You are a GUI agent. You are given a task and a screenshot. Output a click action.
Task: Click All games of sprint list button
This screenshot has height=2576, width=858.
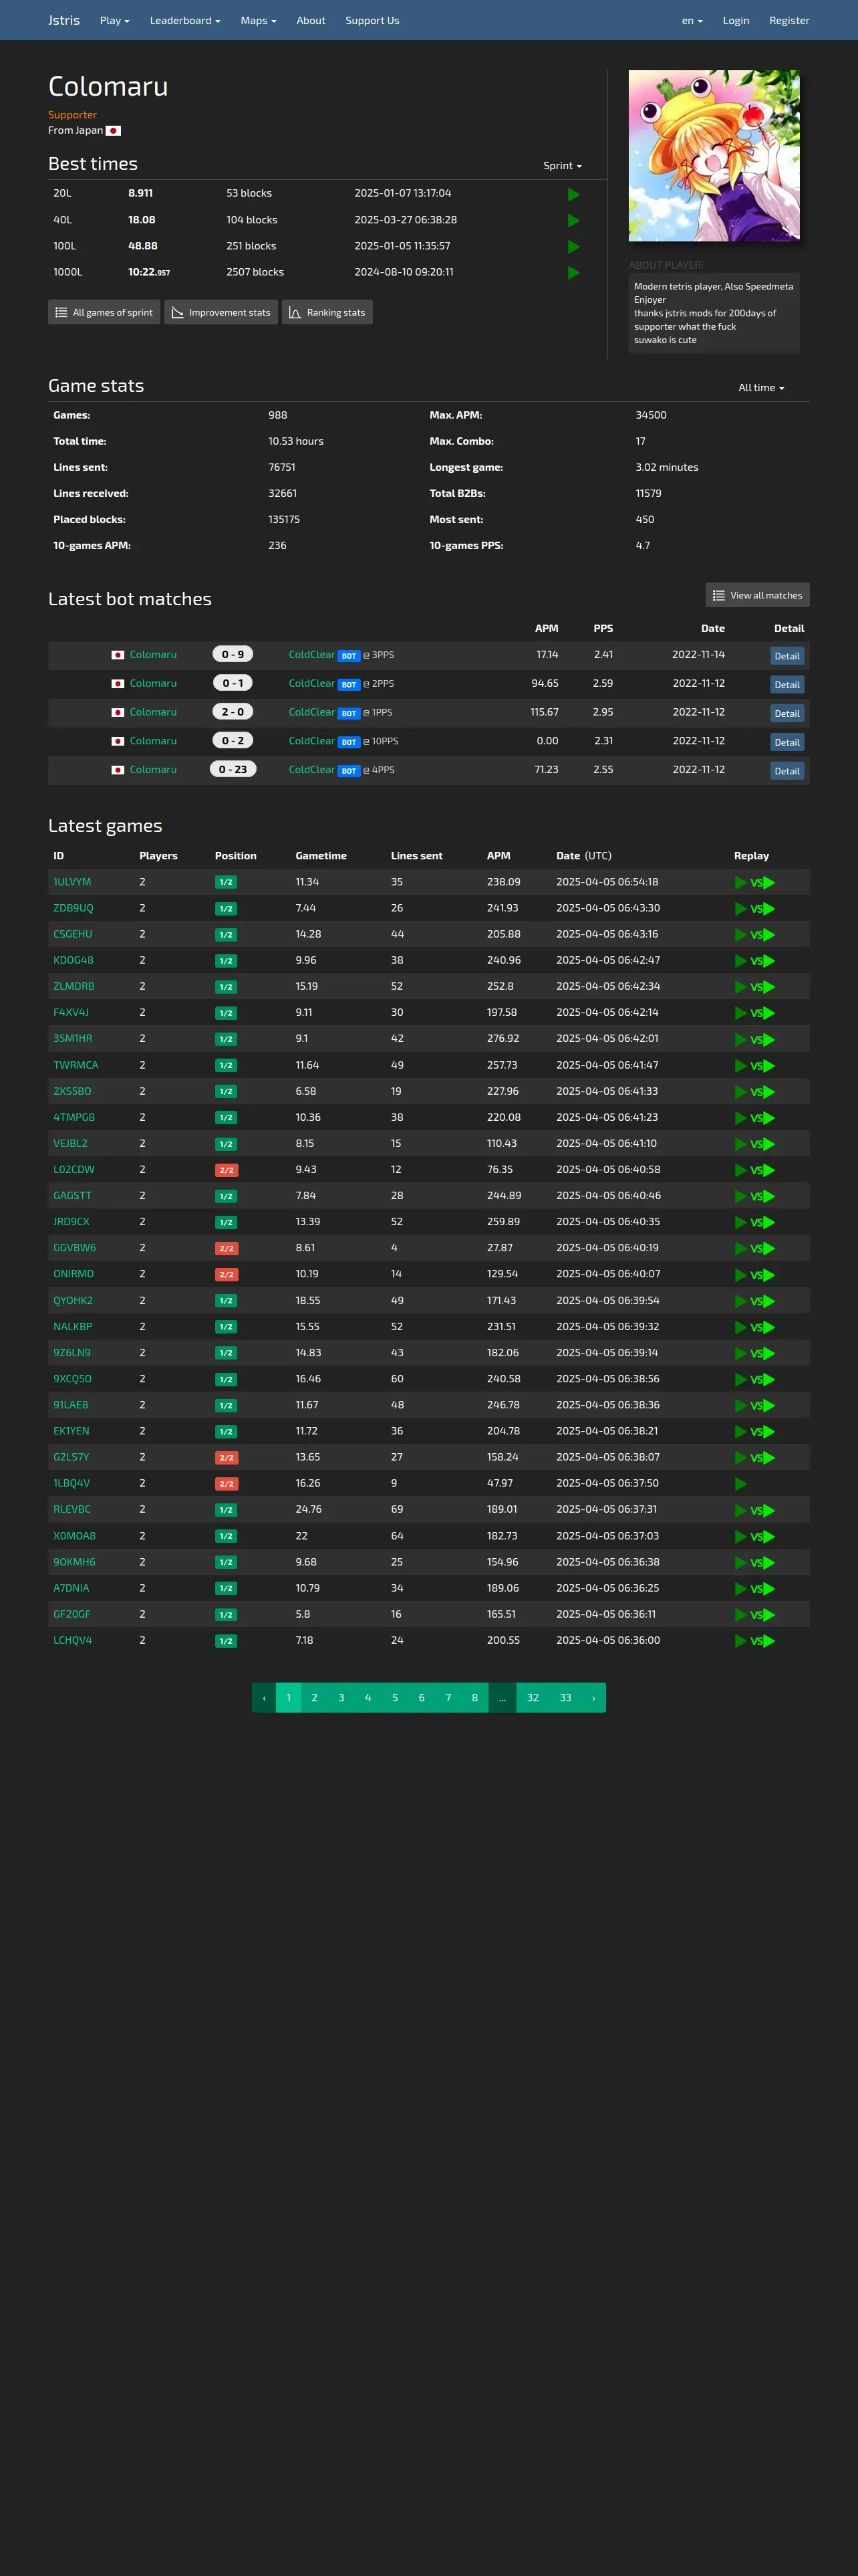pos(104,312)
